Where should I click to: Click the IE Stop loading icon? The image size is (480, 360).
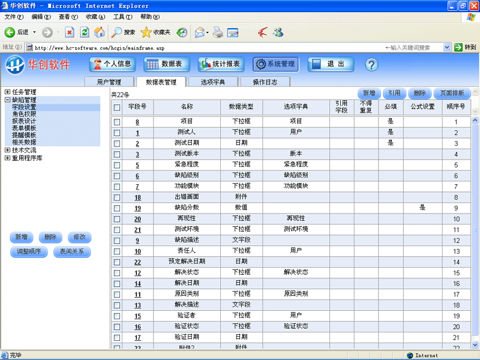pos(70,32)
